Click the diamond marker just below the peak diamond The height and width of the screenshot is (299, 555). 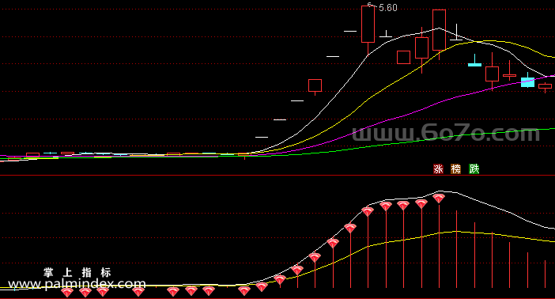tap(421, 204)
